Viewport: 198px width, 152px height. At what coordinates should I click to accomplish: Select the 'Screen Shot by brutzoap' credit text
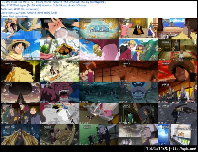pyautogui.click(x=15, y=16)
